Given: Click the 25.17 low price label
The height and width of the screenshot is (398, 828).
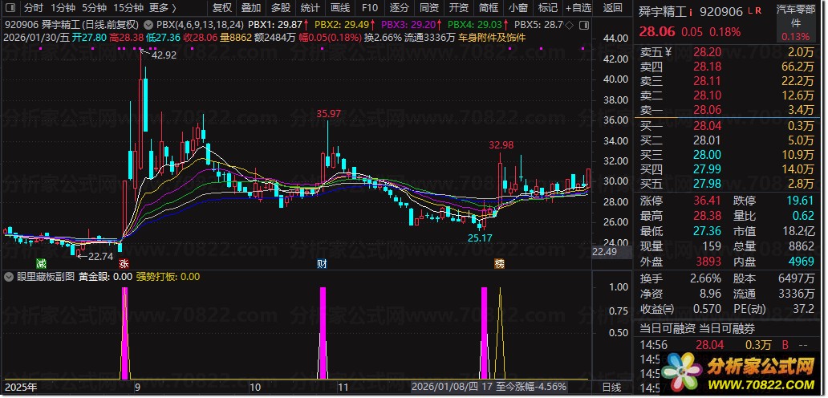Looking at the screenshot, I should click(480, 238).
